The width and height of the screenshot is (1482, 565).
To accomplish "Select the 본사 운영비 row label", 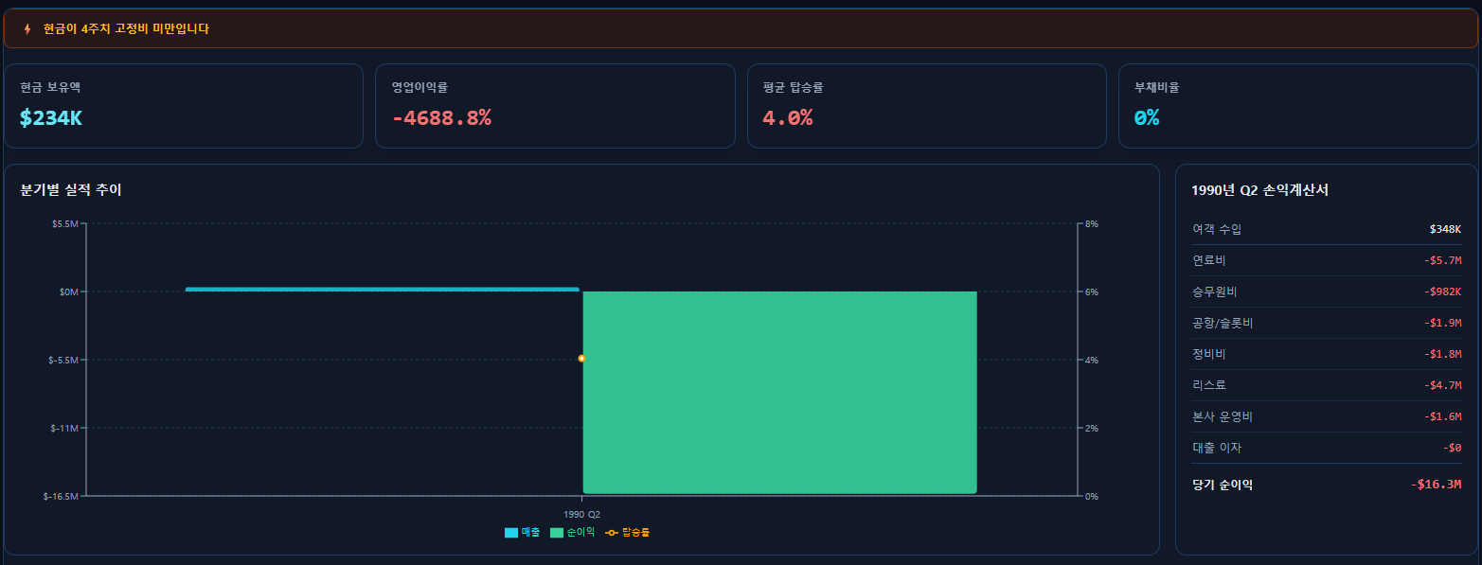I will [x=1223, y=416].
